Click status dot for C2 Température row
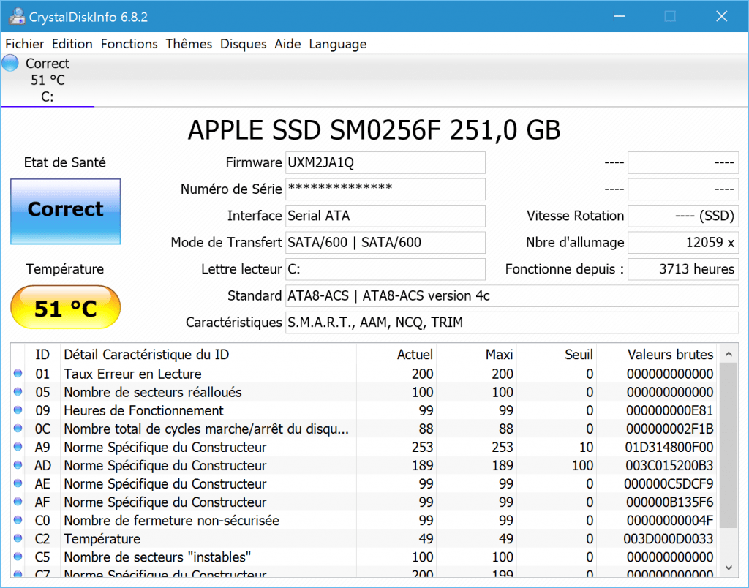This screenshot has height=588, width=749. 18,538
